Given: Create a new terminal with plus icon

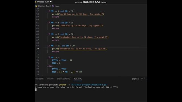Looking at the screenshot, I should click(x=142, y=79).
